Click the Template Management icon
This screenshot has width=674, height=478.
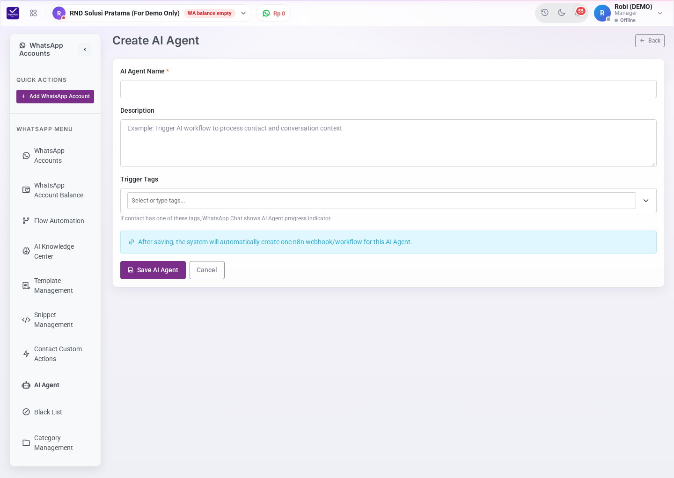pos(26,285)
